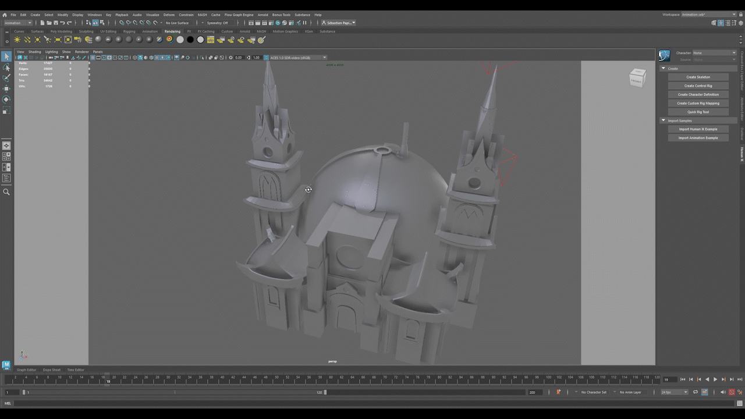Click the Quick Rig Tool button
This screenshot has width=745, height=419.
pos(698,112)
